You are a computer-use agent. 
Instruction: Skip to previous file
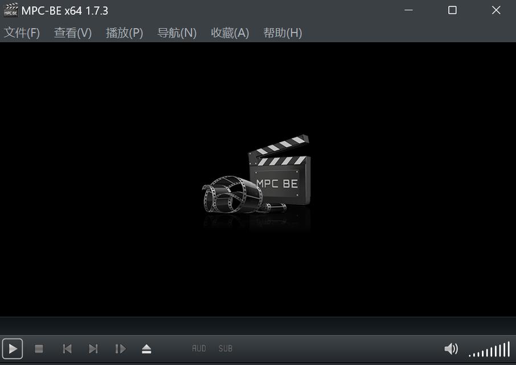(67, 348)
